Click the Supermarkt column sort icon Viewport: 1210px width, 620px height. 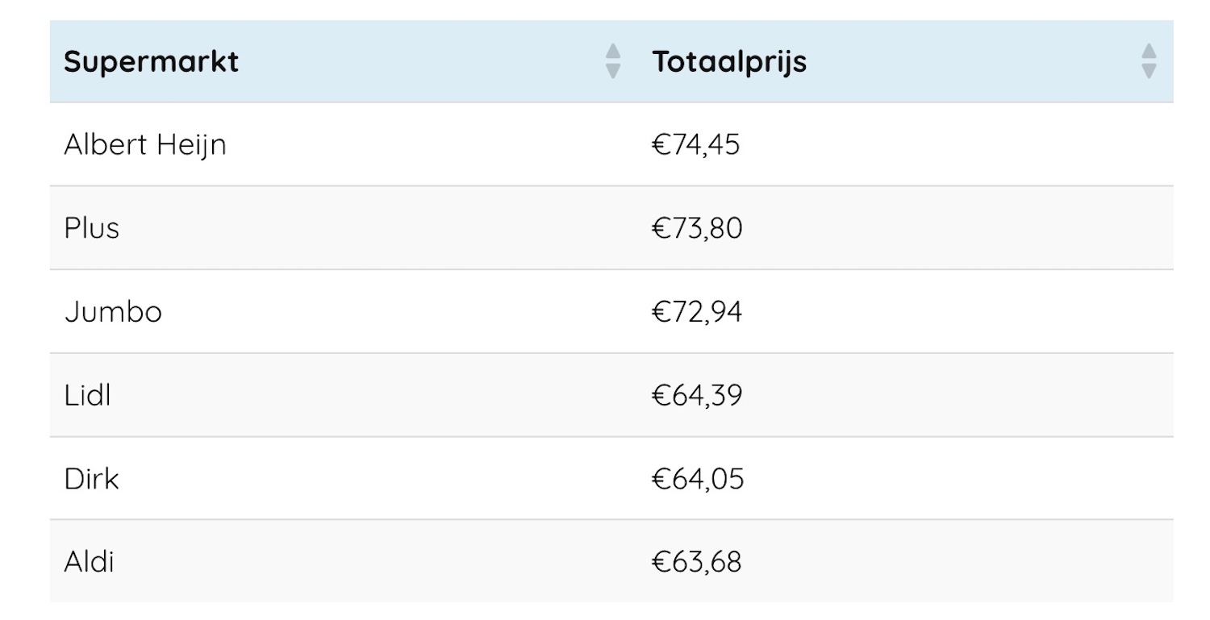pos(613,61)
